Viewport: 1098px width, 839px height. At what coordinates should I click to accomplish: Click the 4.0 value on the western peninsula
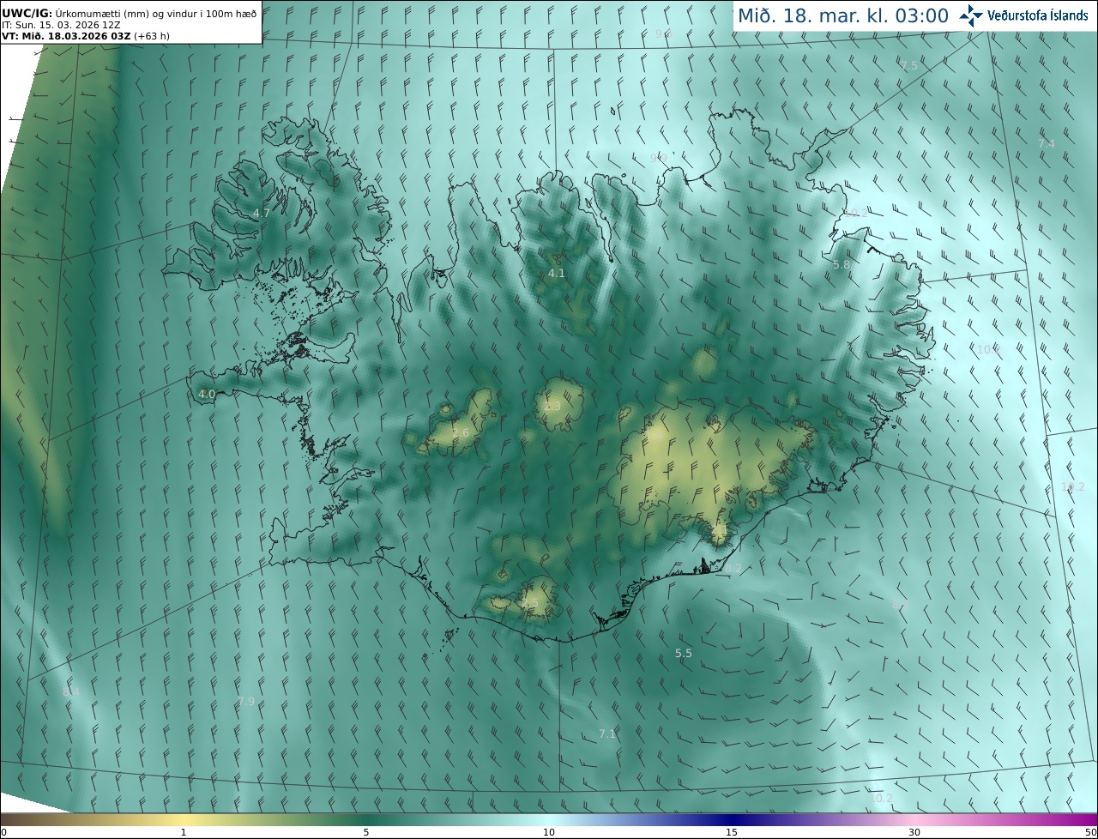tap(207, 394)
